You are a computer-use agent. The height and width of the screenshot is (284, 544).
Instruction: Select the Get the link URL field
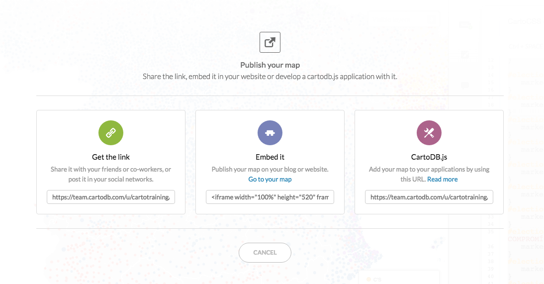click(x=111, y=197)
